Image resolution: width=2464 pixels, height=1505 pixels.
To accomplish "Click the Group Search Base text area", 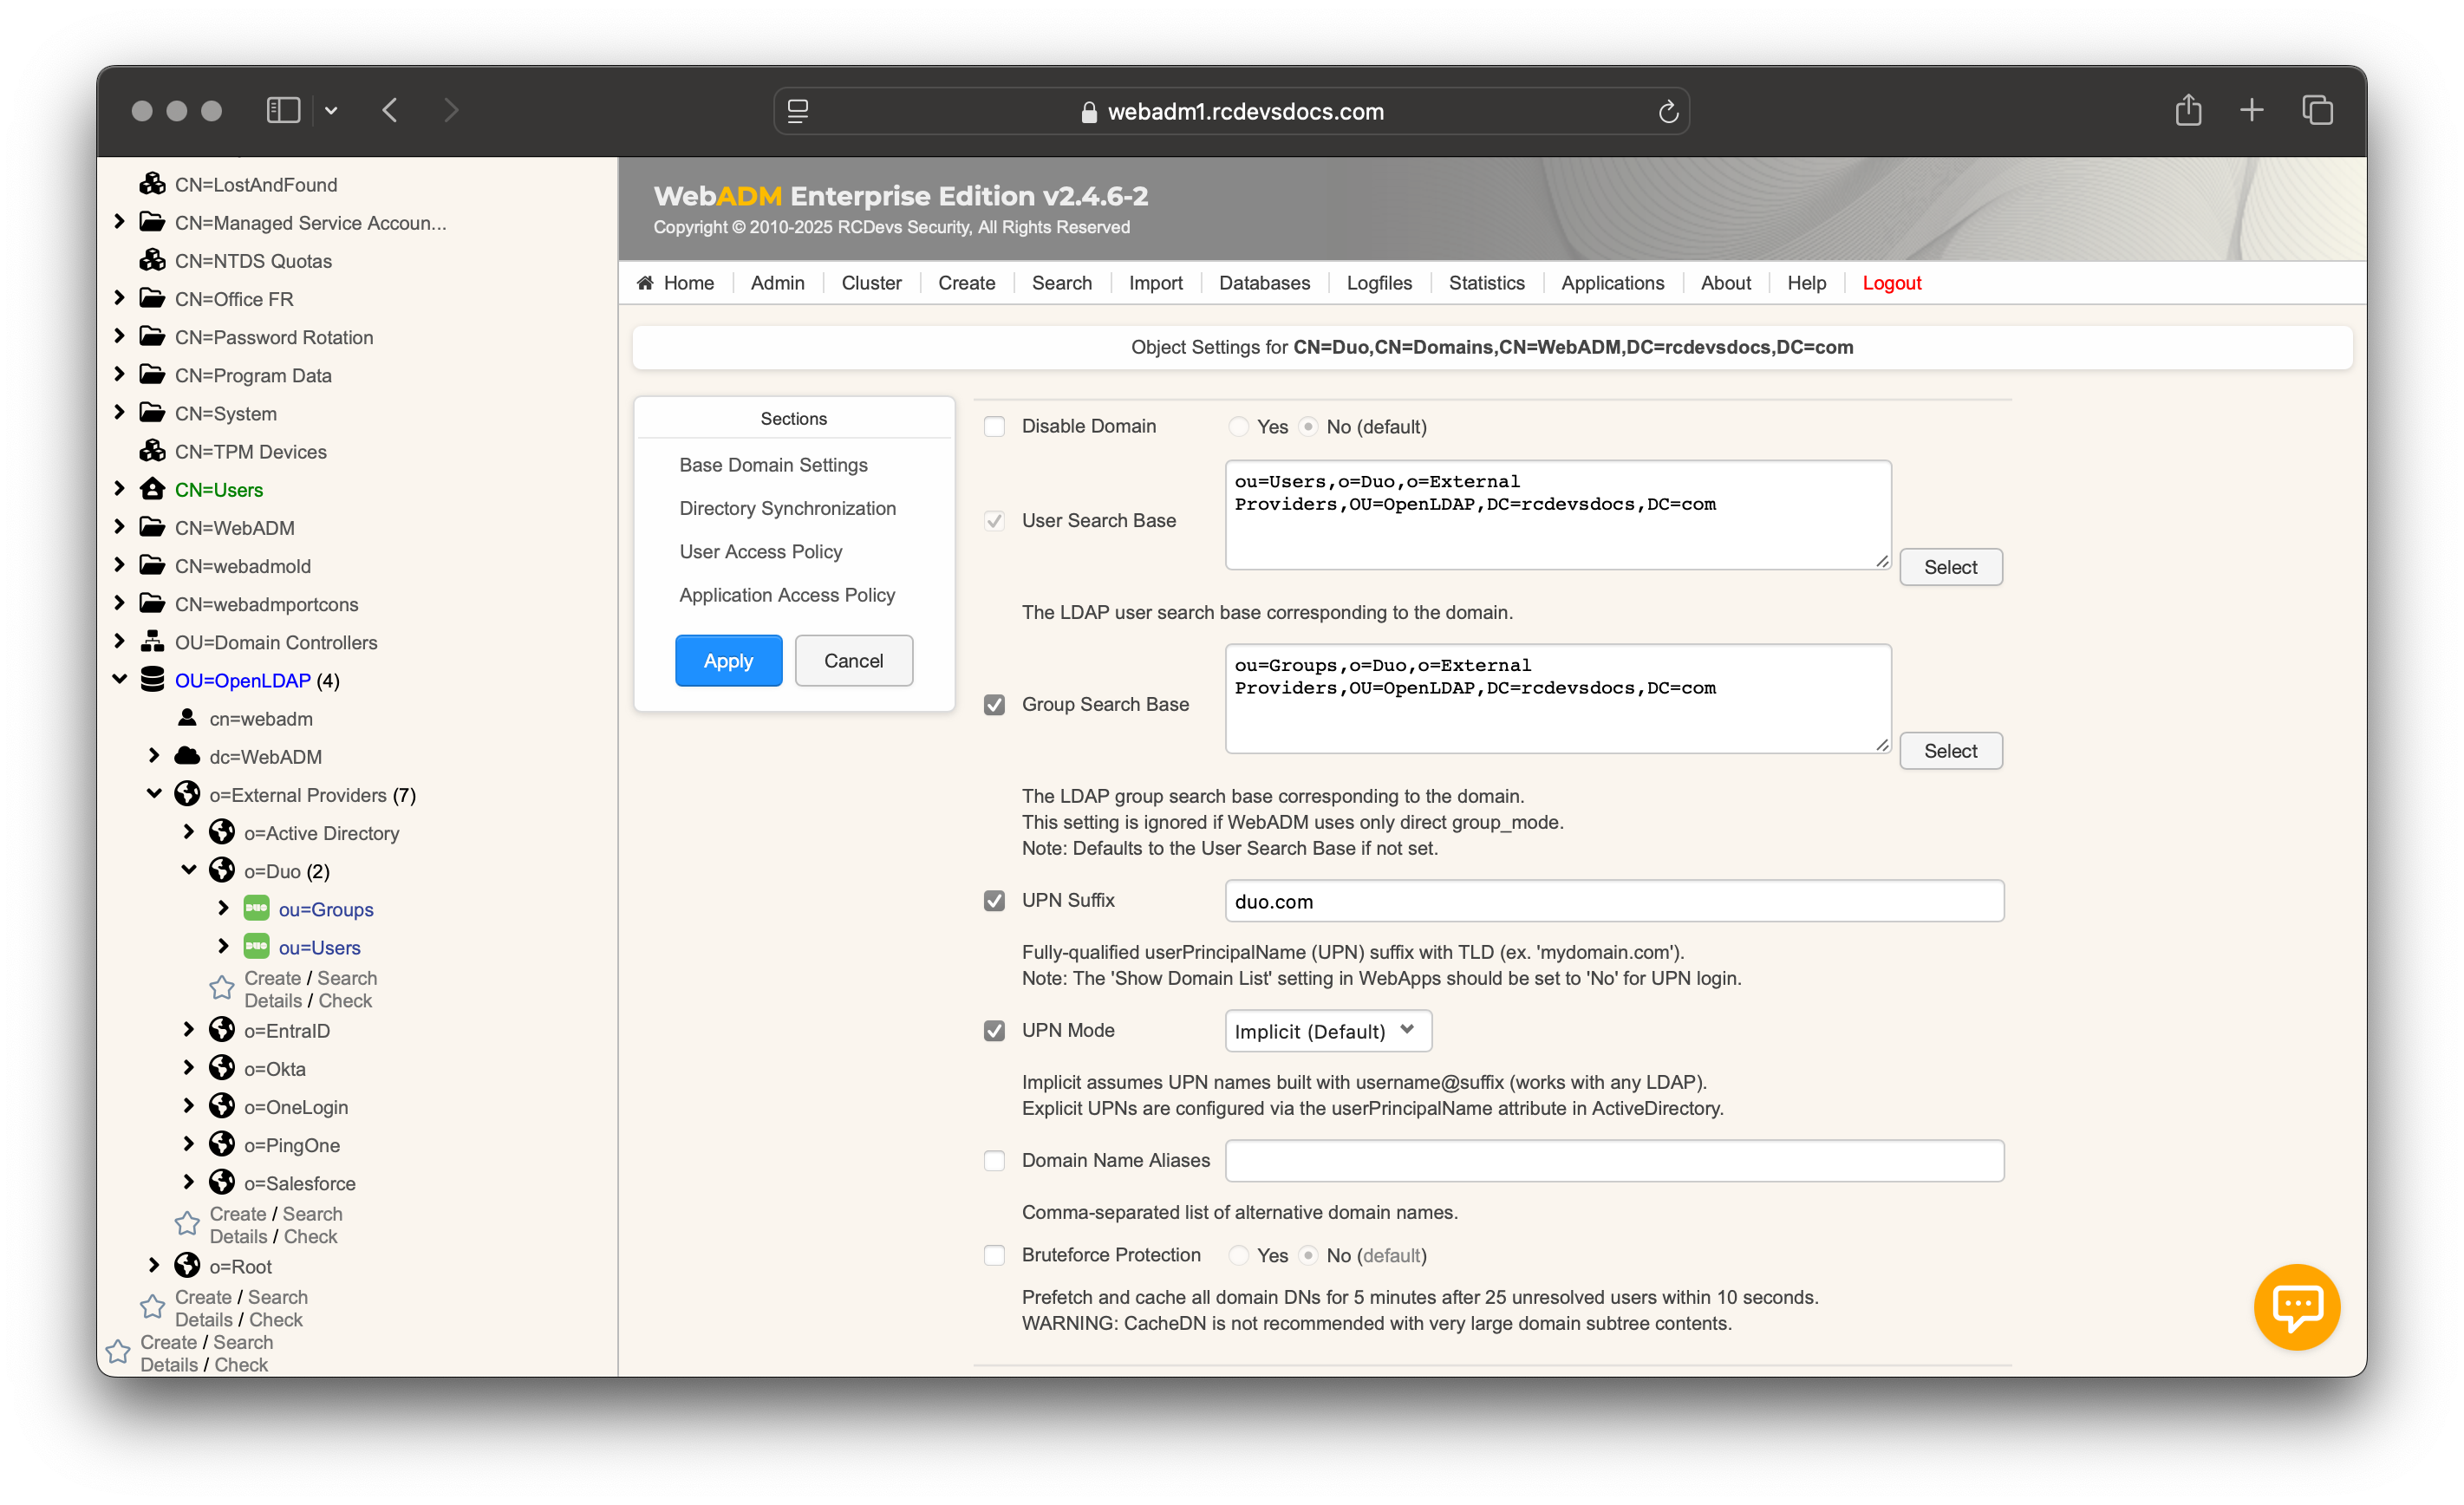I will (x=1557, y=698).
